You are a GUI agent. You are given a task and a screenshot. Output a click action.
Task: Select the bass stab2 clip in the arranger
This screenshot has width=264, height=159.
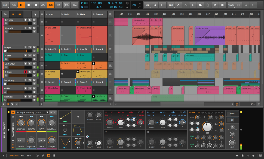199,57
